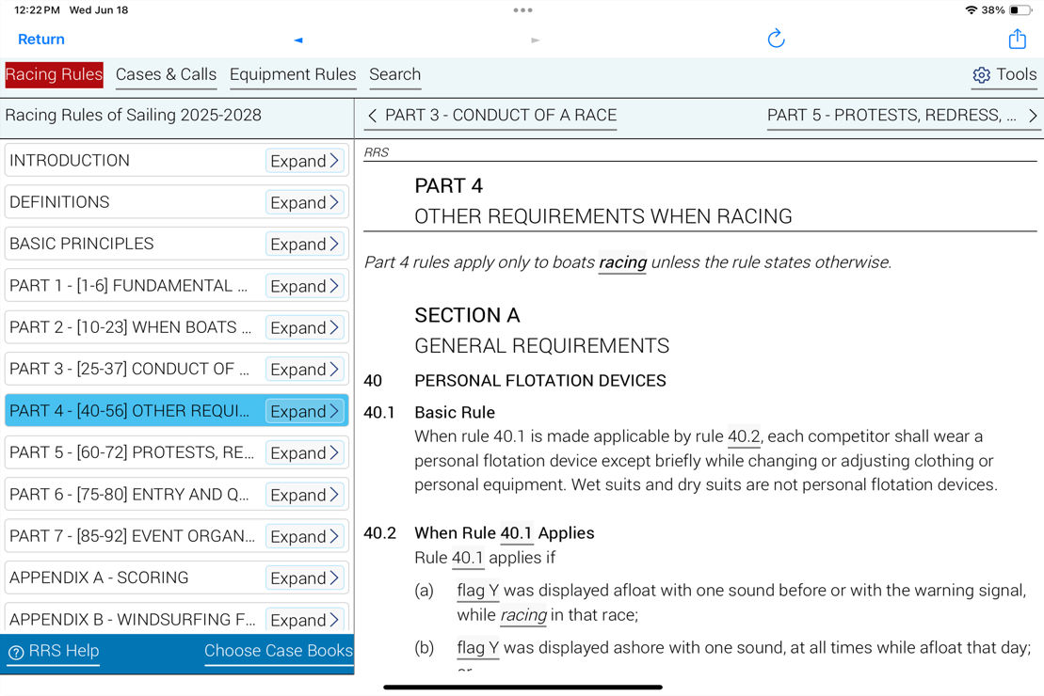Viewport: 1044px width, 696px height.
Task: Open rule 40.2 cross-reference link
Action: coord(743,436)
